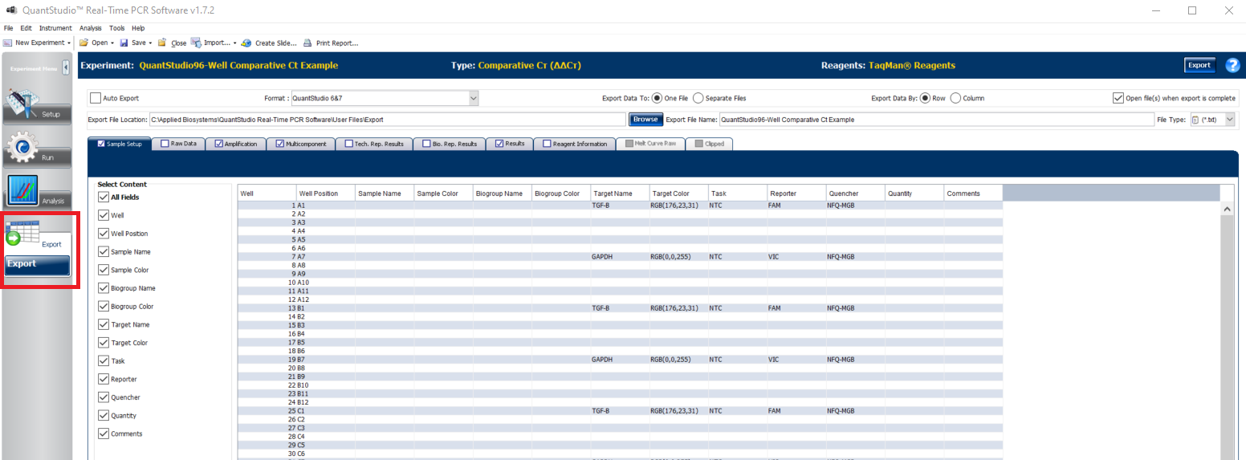1246x460 pixels.
Task: Open the File menu
Action: coord(9,28)
